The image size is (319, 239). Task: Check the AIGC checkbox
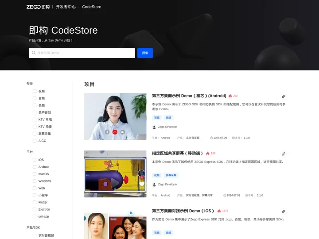[35, 141]
